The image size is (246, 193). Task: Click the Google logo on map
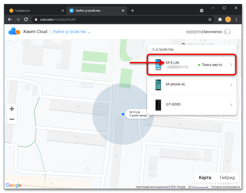click(14, 185)
